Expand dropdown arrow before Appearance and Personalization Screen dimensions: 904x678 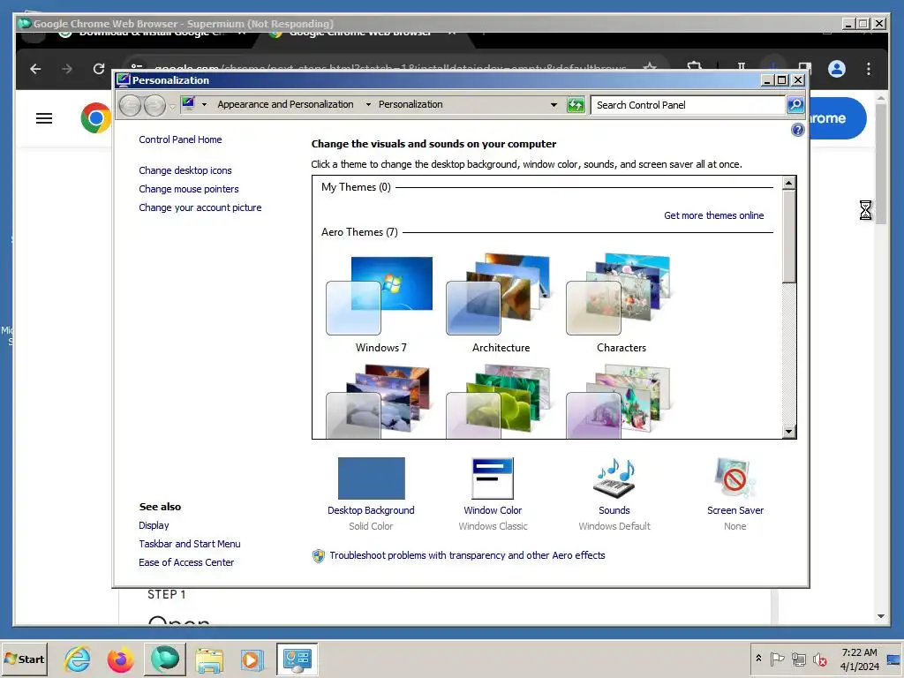point(204,104)
